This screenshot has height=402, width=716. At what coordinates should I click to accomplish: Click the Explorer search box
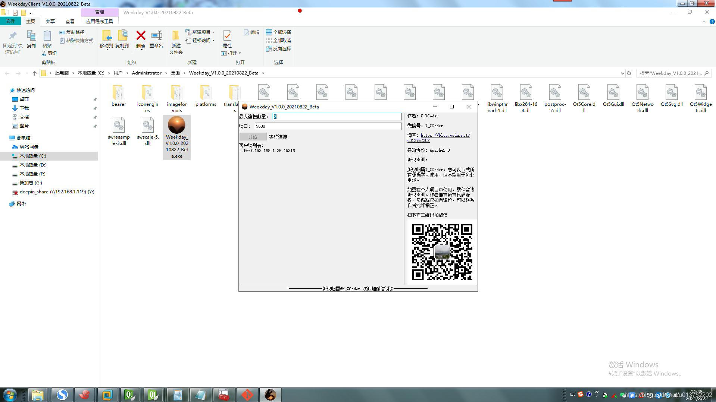click(x=673, y=73)
